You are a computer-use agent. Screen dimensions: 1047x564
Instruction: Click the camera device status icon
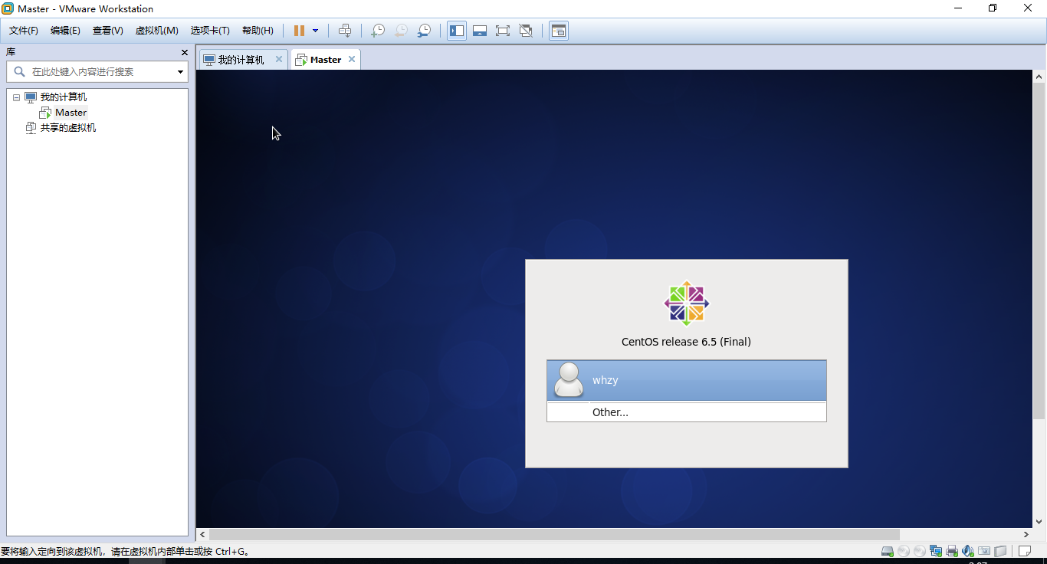tap(984, 551)
